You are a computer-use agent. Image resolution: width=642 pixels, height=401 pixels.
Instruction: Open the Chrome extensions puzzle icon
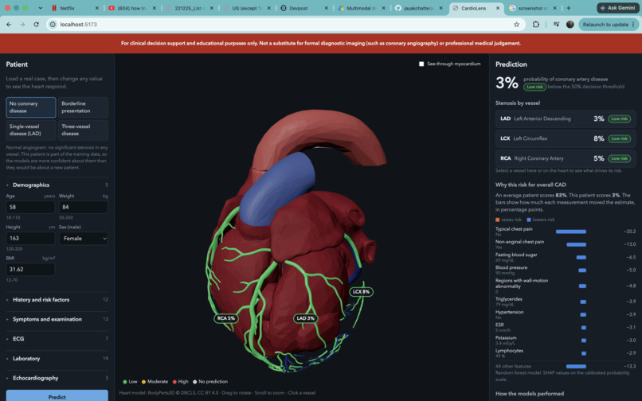535,25
